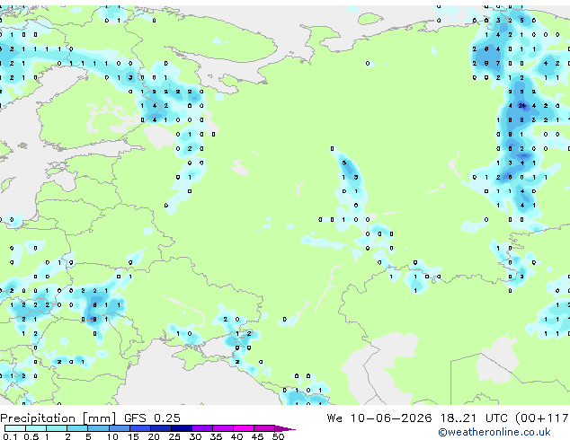The height and width of the screenshot is (440, 570).
Task: Select the 10–15 mm blue legend swatch
Action: pyautogui.click(x=120, y=428)
